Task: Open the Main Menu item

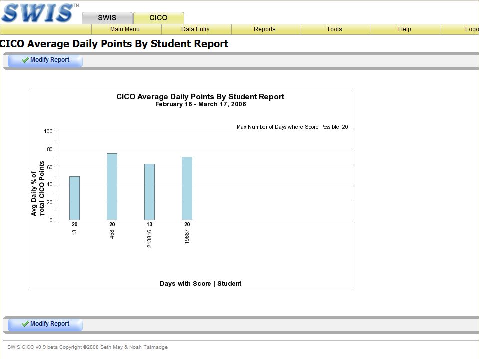Action: point(125,29)
